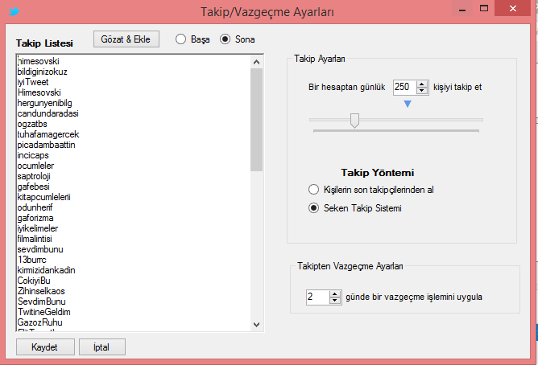538x365 pixels.
Task: Select the Sona radio button
Action: click(225, 39)
